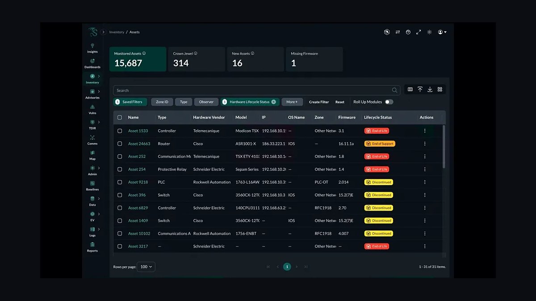Viewport: 536px width, 301px height.
Task: Open the Observer filter
Action: tap(206, 102)
